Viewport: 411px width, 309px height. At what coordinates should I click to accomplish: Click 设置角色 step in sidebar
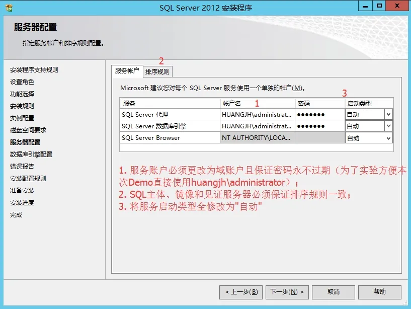[22, 82]
